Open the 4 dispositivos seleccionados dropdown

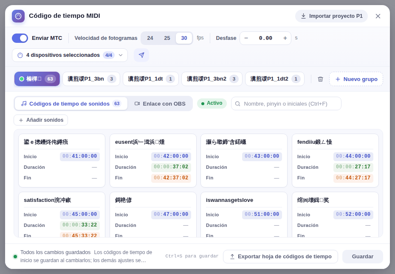pyautogui.click(x=70, y=55)
